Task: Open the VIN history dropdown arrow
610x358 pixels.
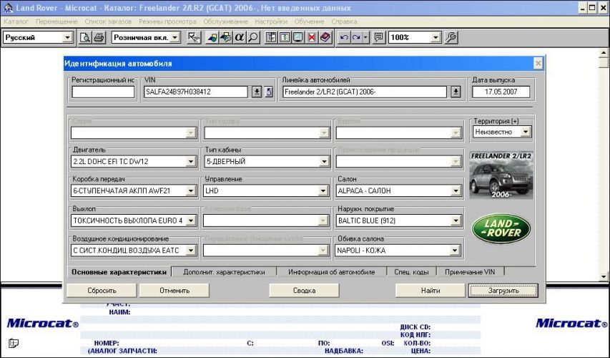Action: 256,92
